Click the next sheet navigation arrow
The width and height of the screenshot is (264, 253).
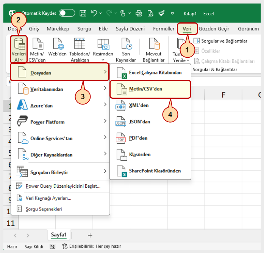pos(28,235)
